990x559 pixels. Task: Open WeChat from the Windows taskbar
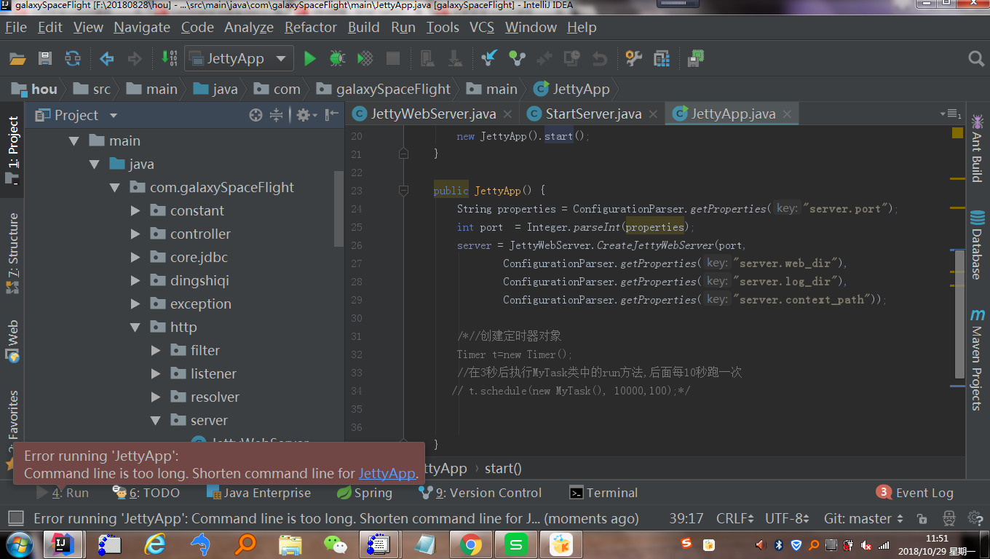(336, 544)
